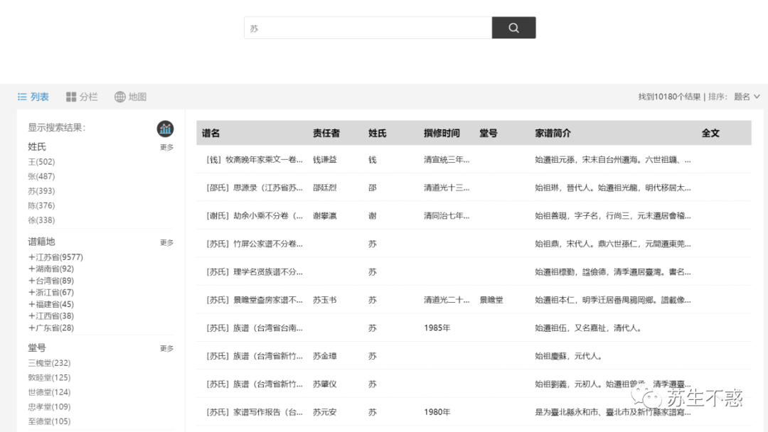Viewport: 768px width, 432px height.
Task: Expand the 江苏省 location node
Action: point(32,257)
